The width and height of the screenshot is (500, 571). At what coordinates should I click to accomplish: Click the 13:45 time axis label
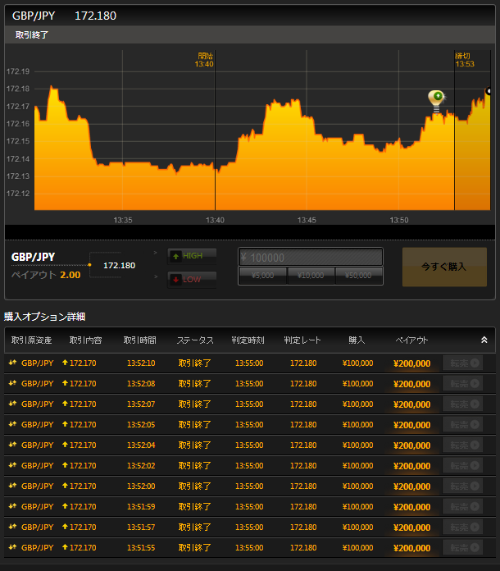(307, 220)
